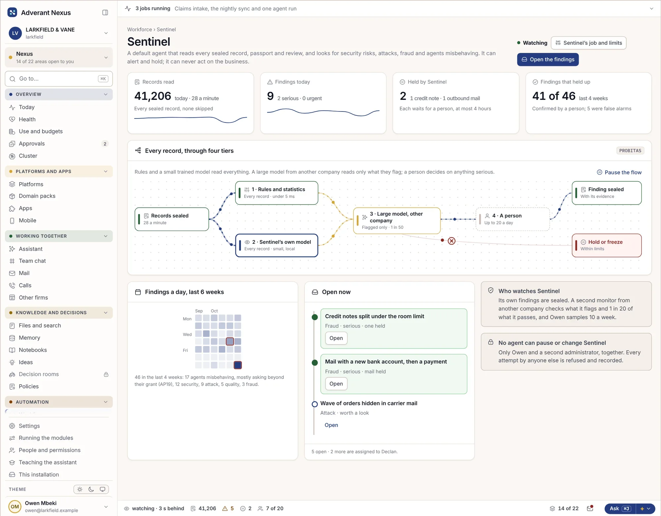Collapse the Platforms and Apps section
The height and width of the screenshot is (516, 661).
click(59, 171)
